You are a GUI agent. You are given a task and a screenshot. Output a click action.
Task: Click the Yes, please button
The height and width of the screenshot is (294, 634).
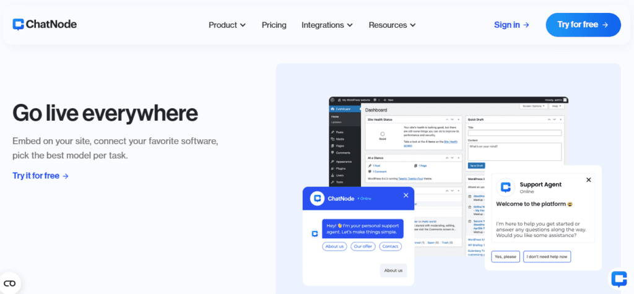505,256
